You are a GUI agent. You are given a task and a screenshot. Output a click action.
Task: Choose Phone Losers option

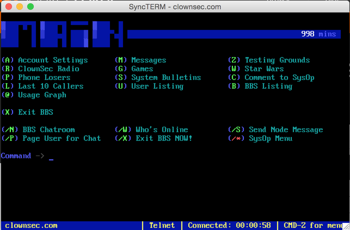pyautogui.click(x=36, y=77)
